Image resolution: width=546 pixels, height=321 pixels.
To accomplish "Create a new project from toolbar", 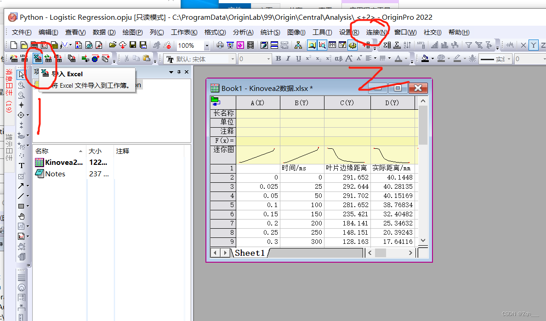I will 14,45.
